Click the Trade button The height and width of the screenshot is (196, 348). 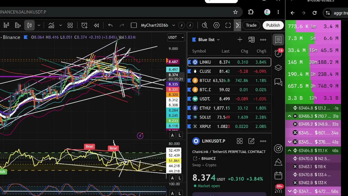[x=251, y=25]
